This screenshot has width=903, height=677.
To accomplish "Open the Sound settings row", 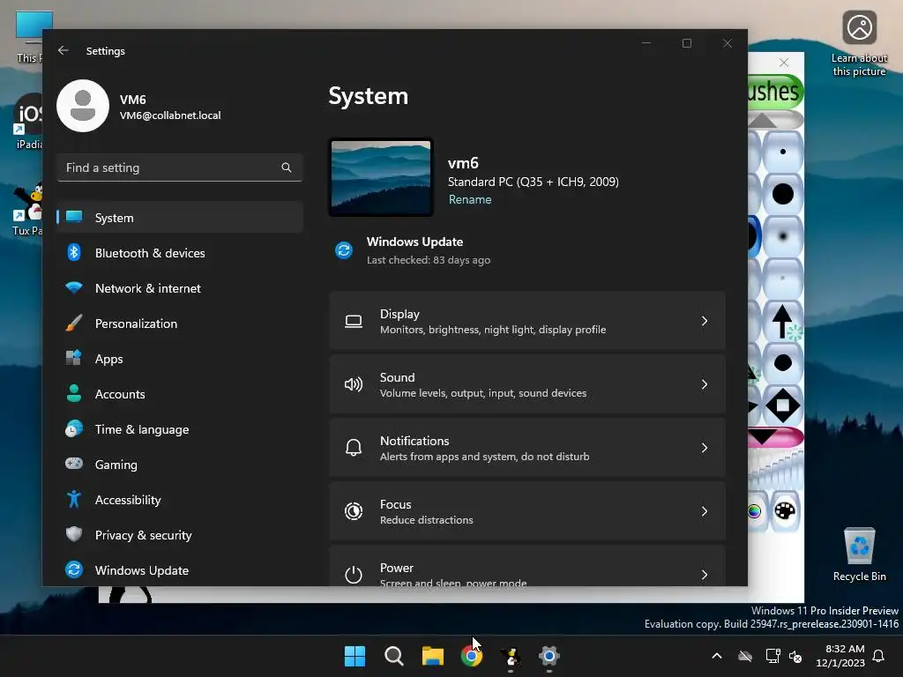I will 527,384.
